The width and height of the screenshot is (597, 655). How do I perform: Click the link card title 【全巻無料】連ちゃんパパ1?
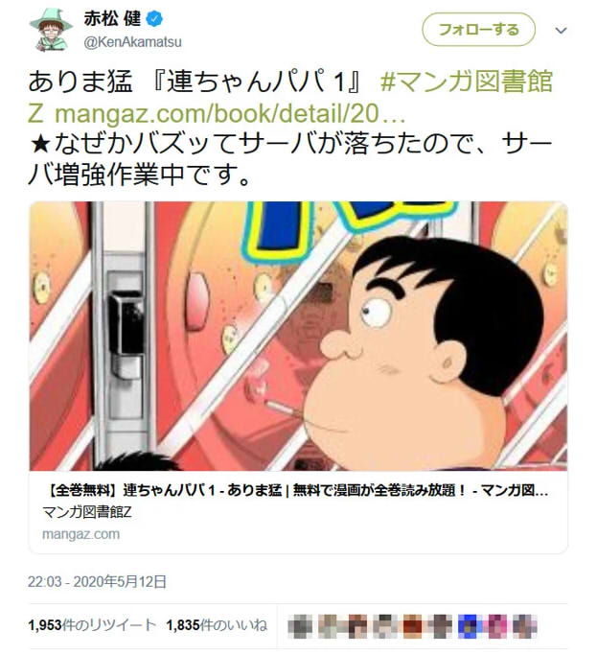[x=295, y=490]
